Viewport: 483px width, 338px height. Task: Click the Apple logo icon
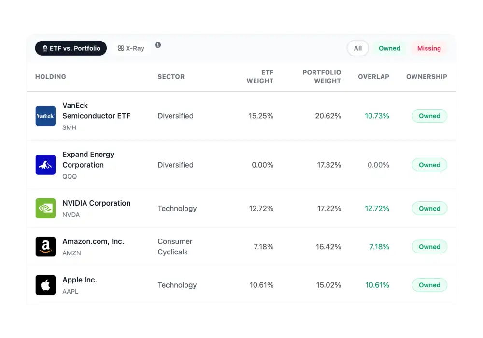tap(45, 285)
